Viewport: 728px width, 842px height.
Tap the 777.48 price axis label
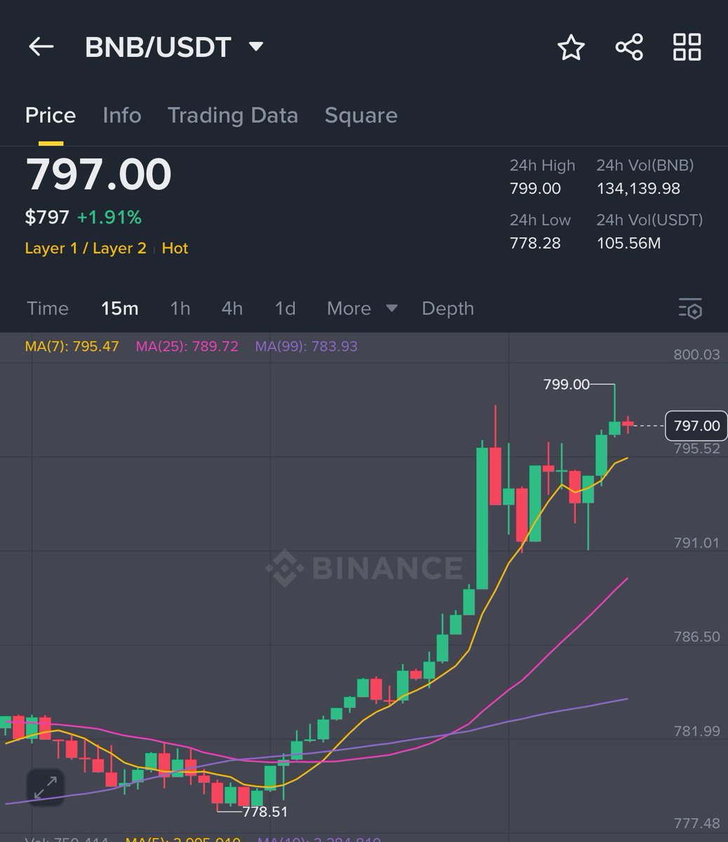pos(696,822)
